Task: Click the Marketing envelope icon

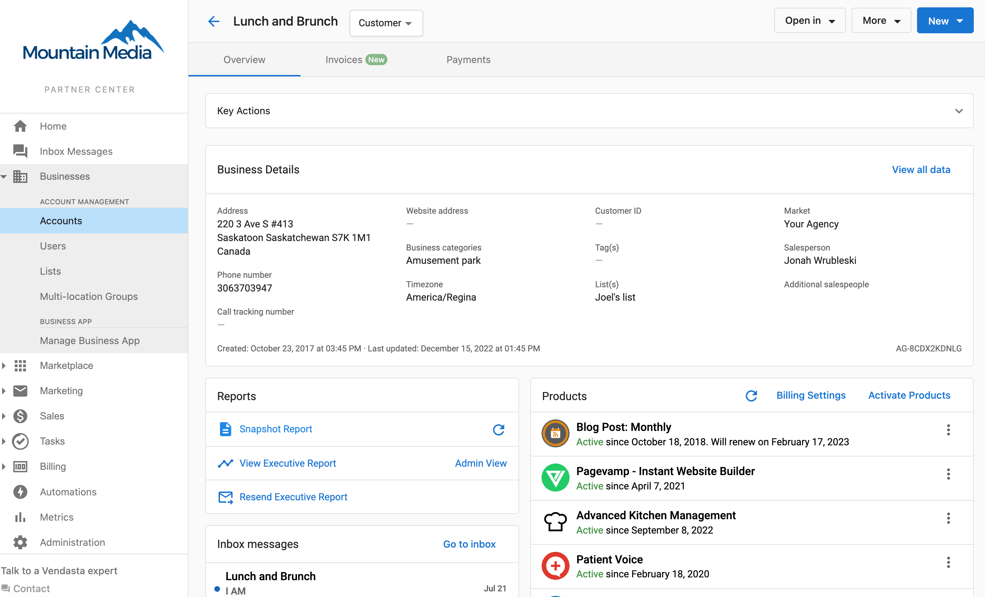Action: [x=20, y=391]
